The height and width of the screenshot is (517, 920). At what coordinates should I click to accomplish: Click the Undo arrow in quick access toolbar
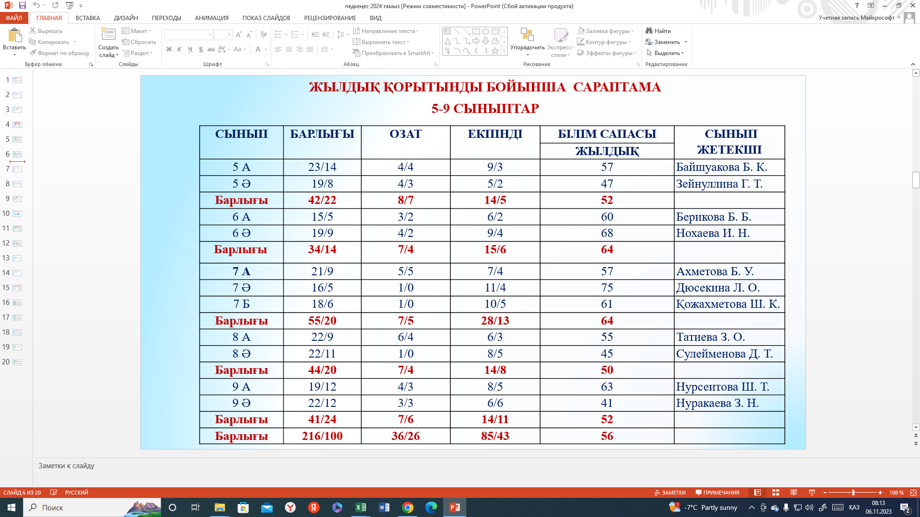(36, 5)
